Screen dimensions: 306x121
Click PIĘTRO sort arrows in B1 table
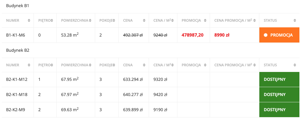(x=52, y=20)
